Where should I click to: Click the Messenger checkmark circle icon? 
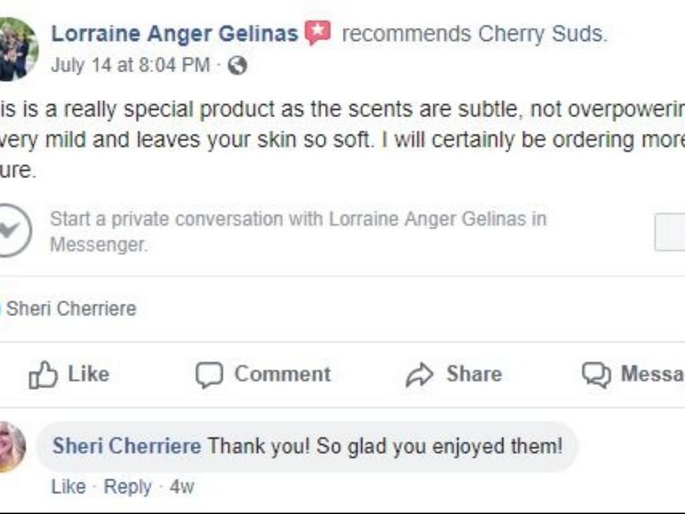point(11,230)
